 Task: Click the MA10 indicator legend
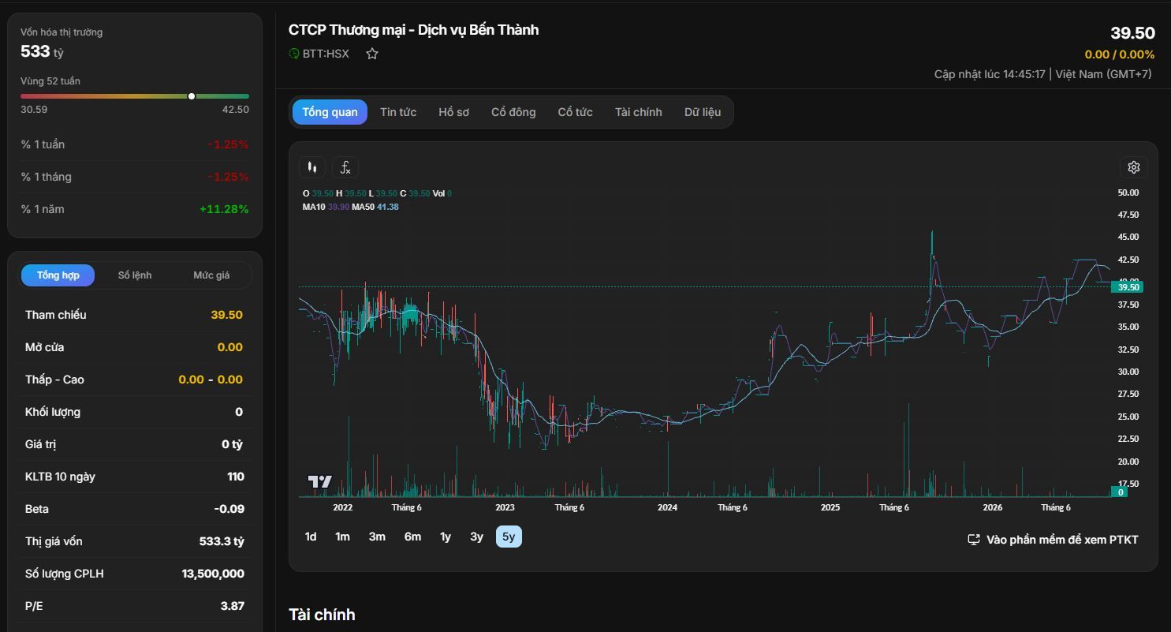326,207
